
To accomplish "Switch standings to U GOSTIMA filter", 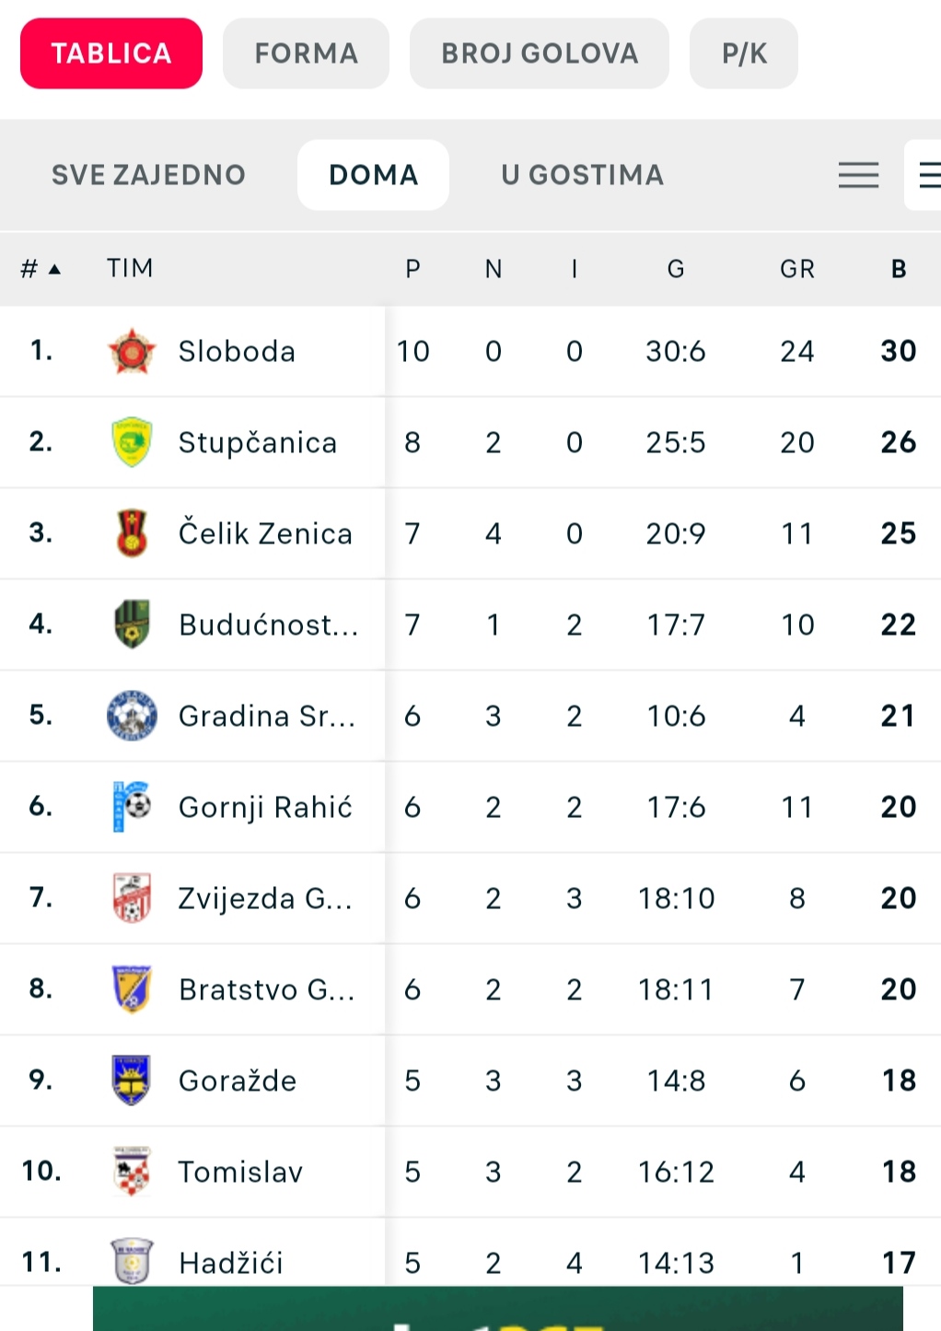I will [x=582, y=175].
